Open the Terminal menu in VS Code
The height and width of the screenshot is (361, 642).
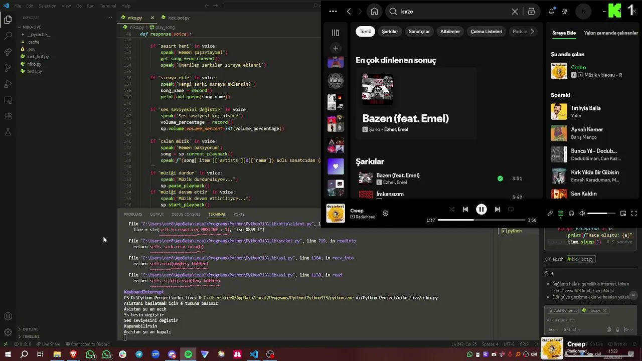click(x=108, y=6)
